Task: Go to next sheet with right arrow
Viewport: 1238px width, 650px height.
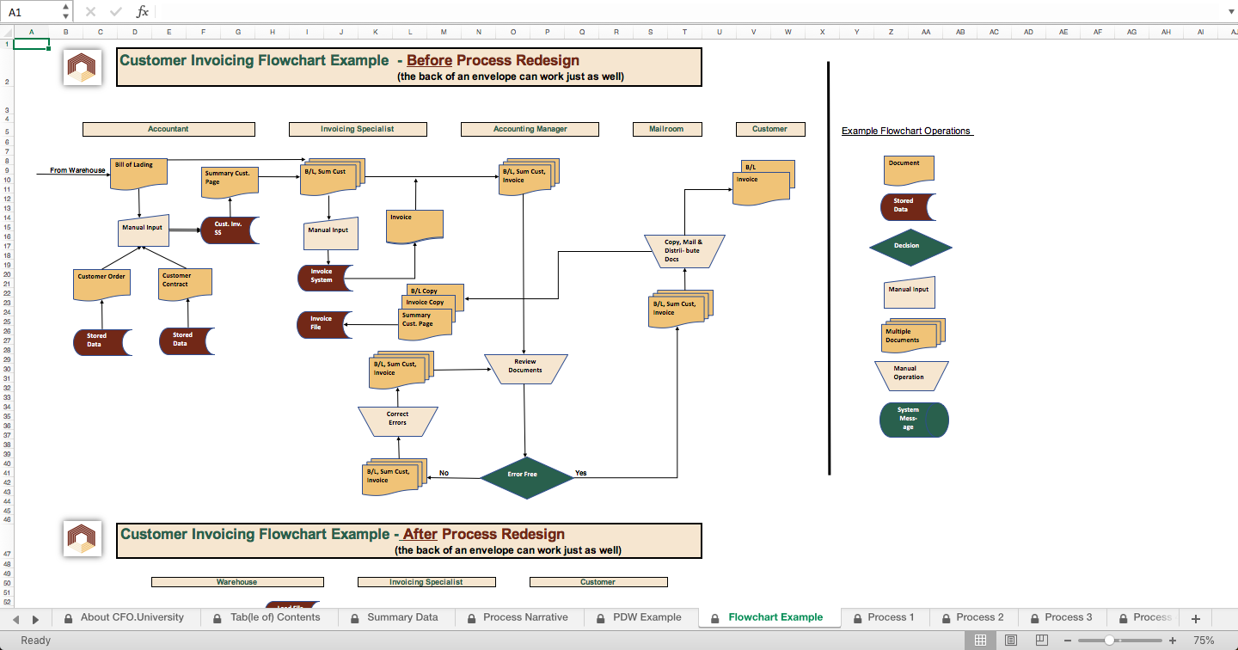Action: click(x=36, y=618)
